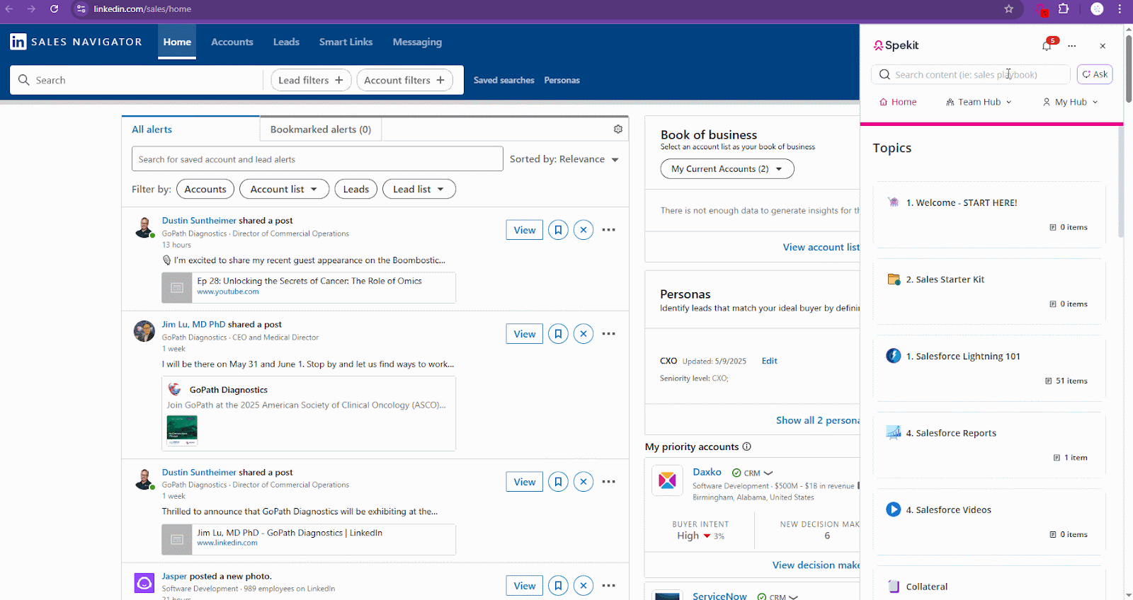Click the View account list link
Viewport: 1133px width, 600px height.
click(821, 247)
